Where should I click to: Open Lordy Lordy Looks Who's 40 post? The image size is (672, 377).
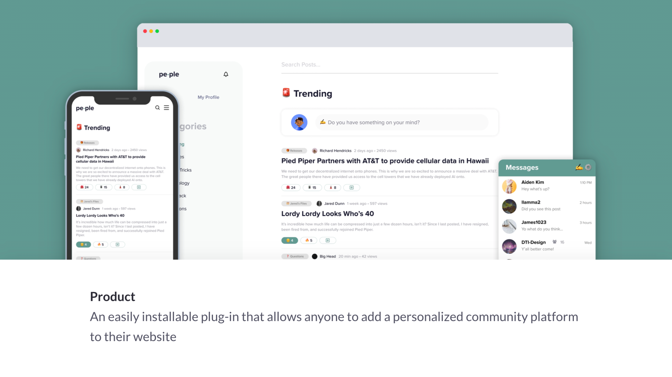click(x=328, y=214)
